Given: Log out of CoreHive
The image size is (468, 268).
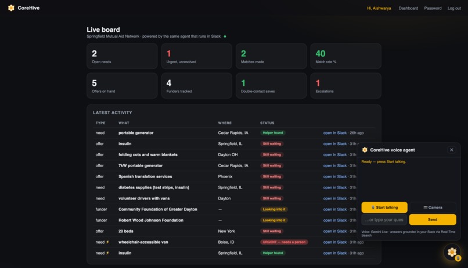Looking at the screenshot, I should (x=454, y=8).
